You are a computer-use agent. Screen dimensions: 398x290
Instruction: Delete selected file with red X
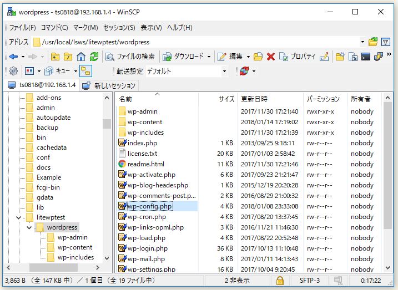pos(271,57)
